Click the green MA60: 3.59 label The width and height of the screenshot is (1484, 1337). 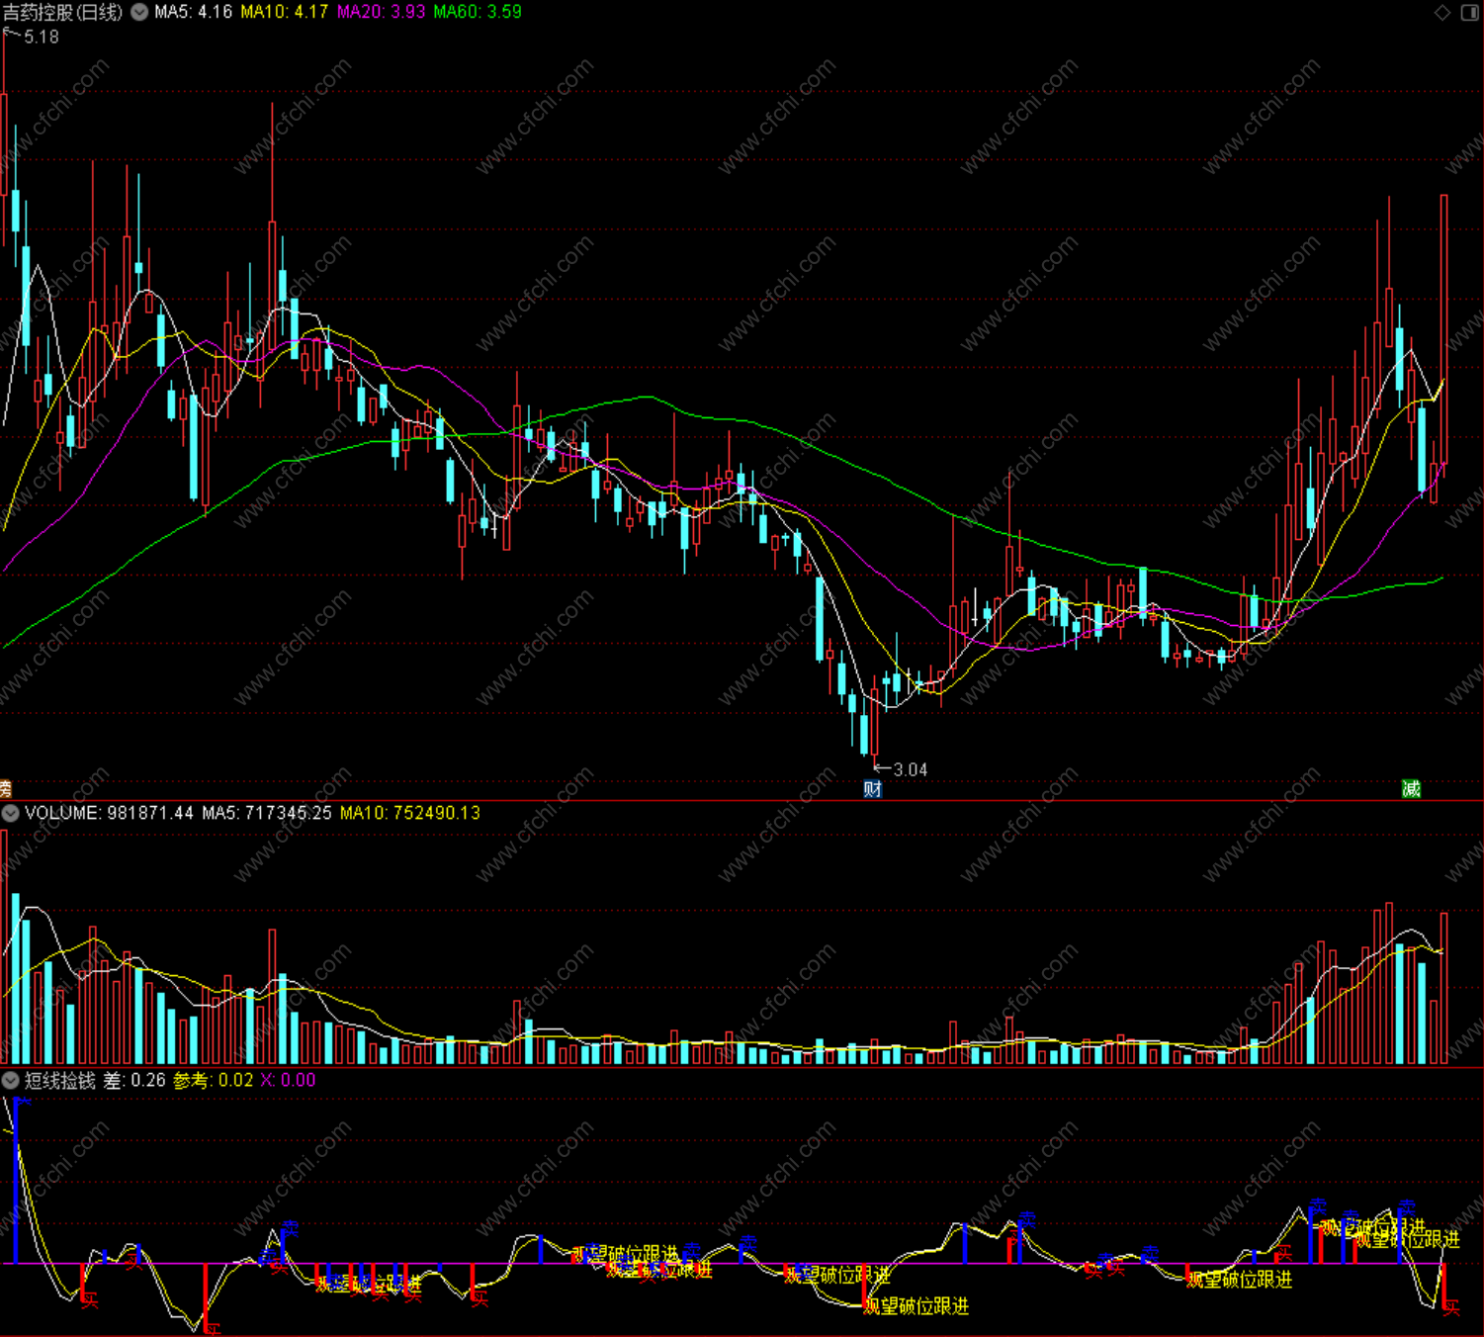(x=478, y=12)
